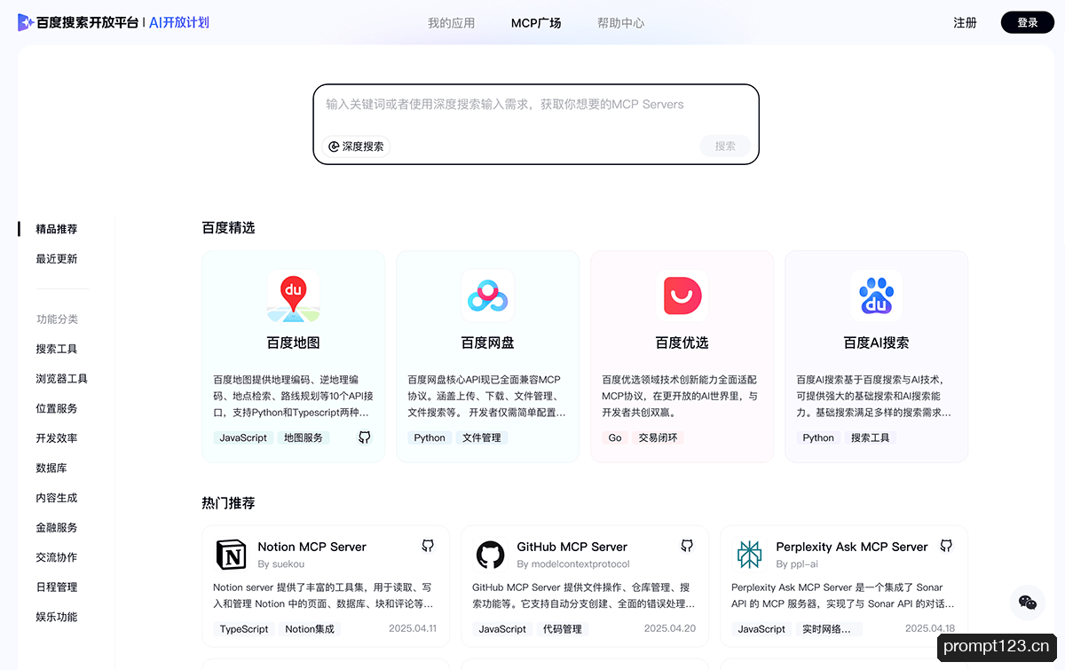Click the 搜索工具 tag on 百度AI搜索 card
Image resolution: width=1065 pixels, height=670 pixels.
[x=870, y=437]
